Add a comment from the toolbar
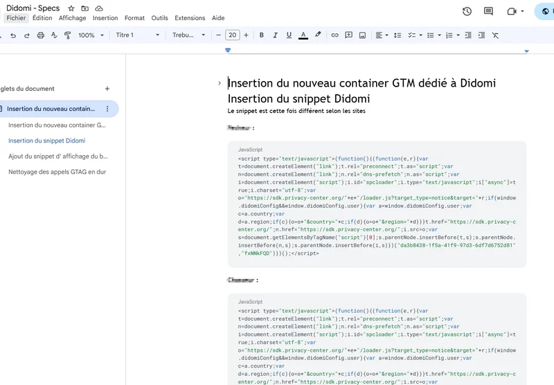Image resolution: width=554 pixels, height=385 pixels. tap(349, 35)
